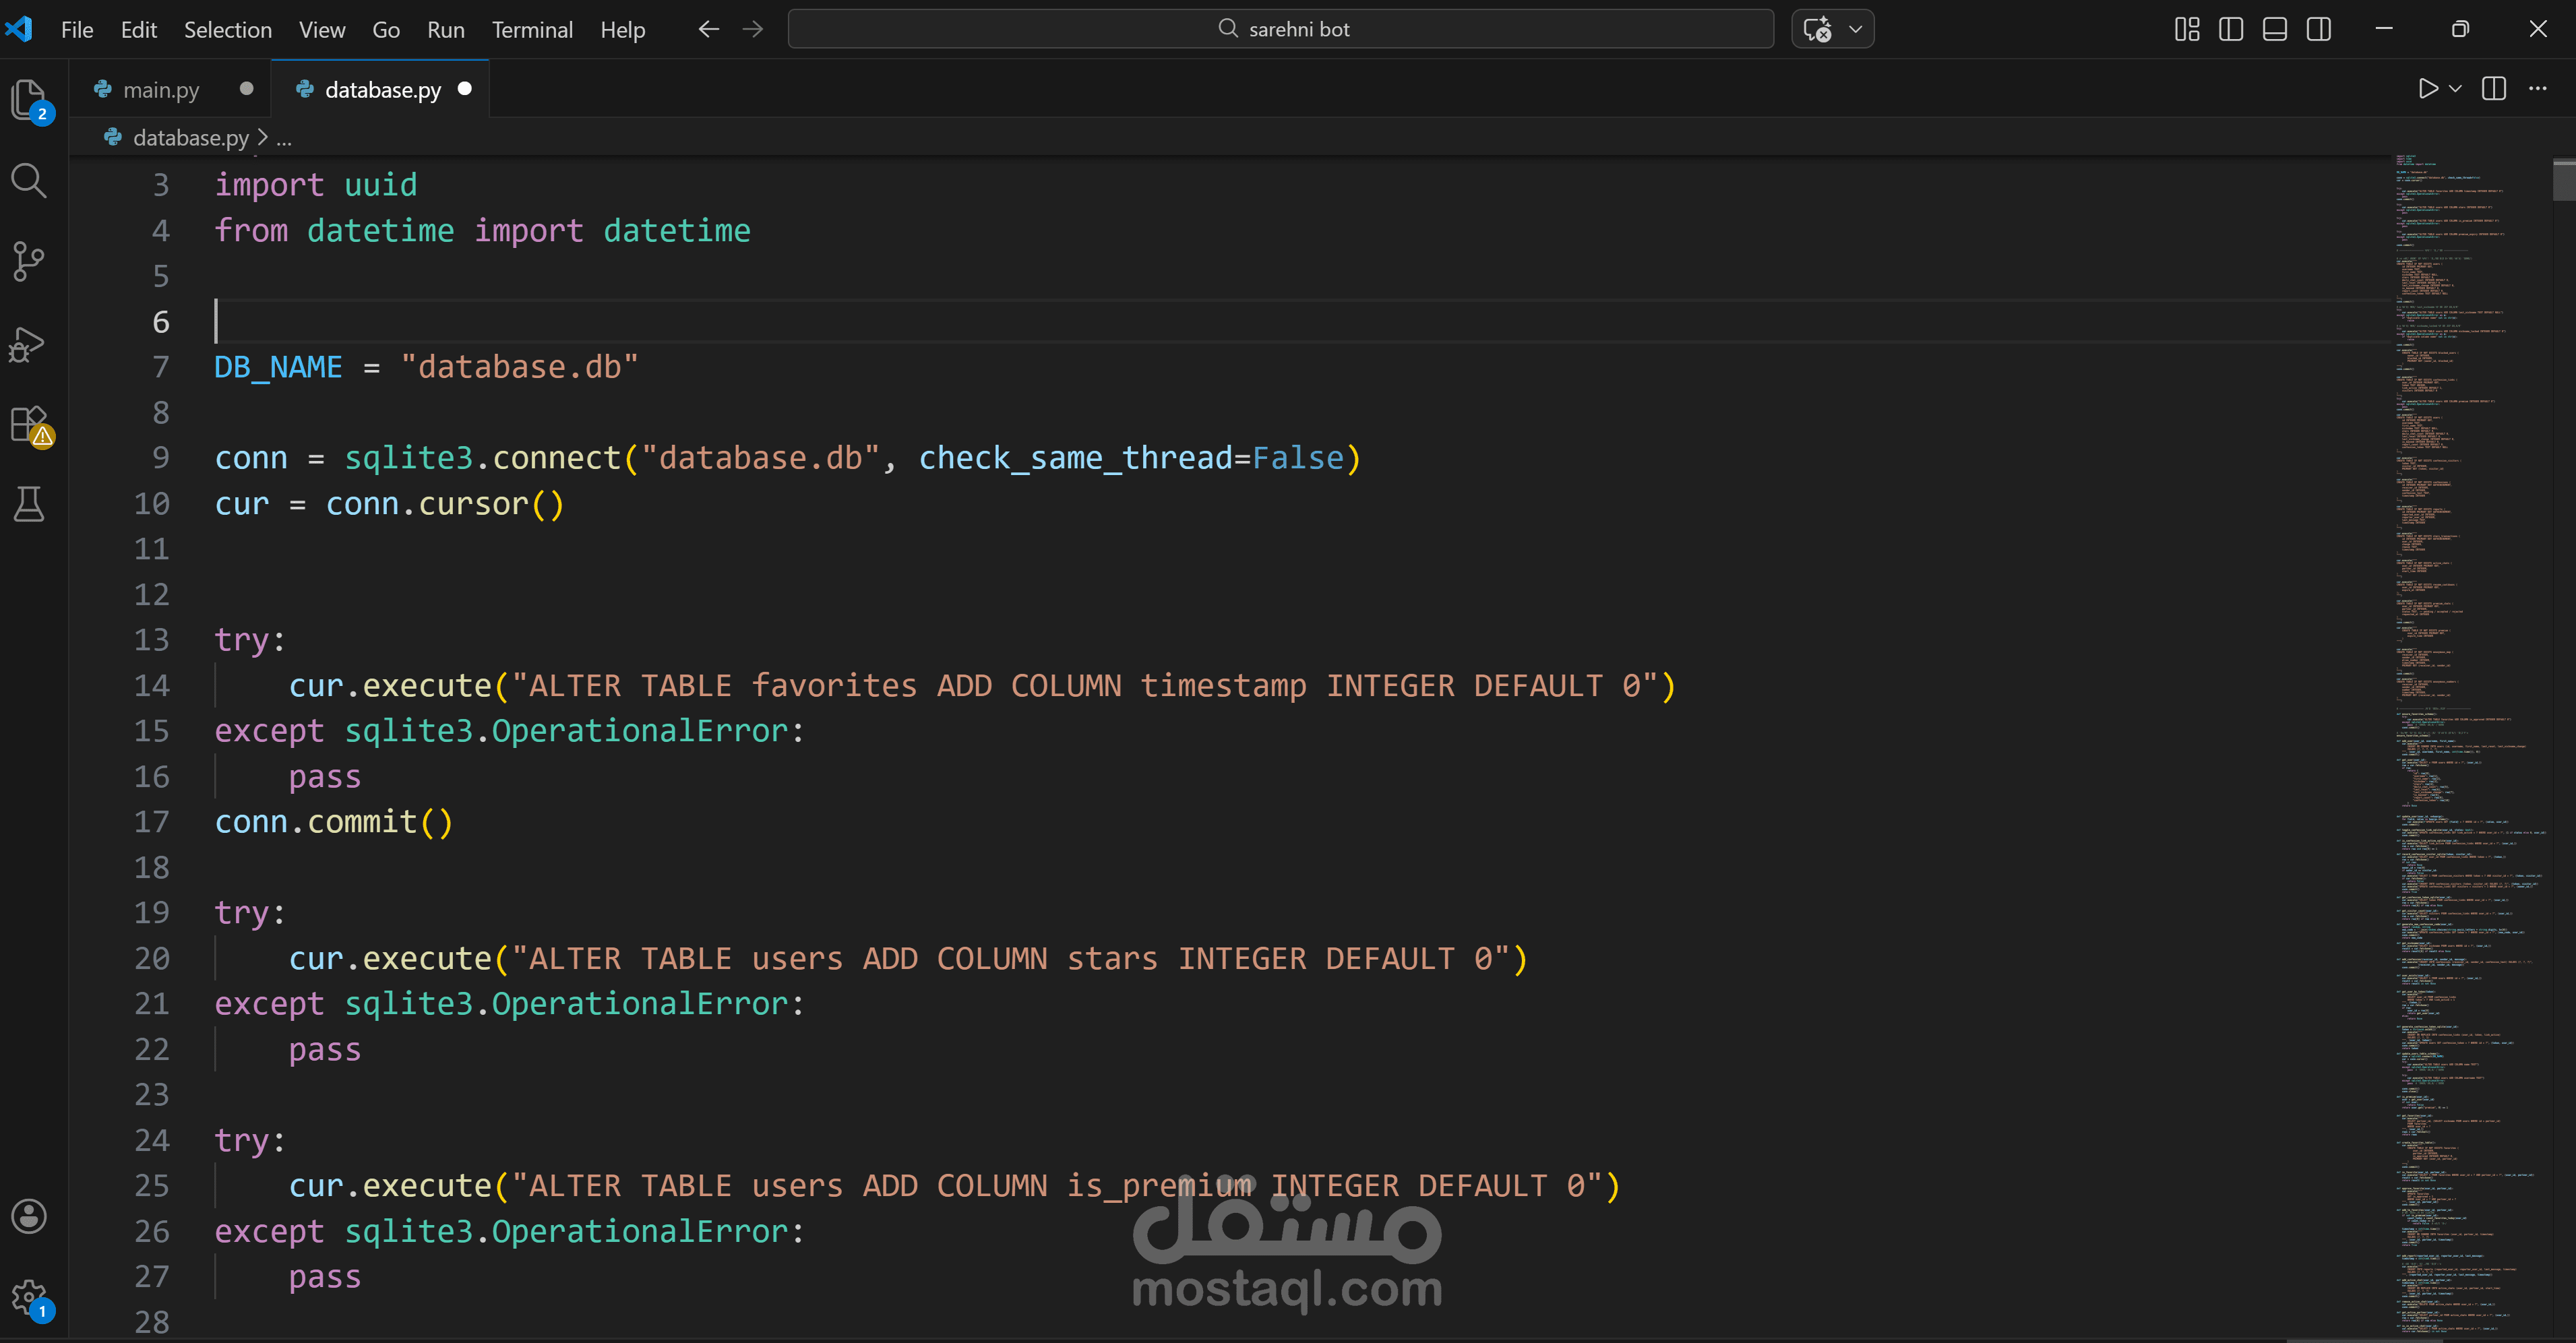Viewport: 2576px width, 1343px height.
Task: Expand the Run options dropdown arrow
Action: (x=2455, y=89)
